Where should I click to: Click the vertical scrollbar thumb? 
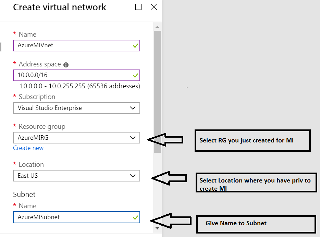tap(157, 91)
